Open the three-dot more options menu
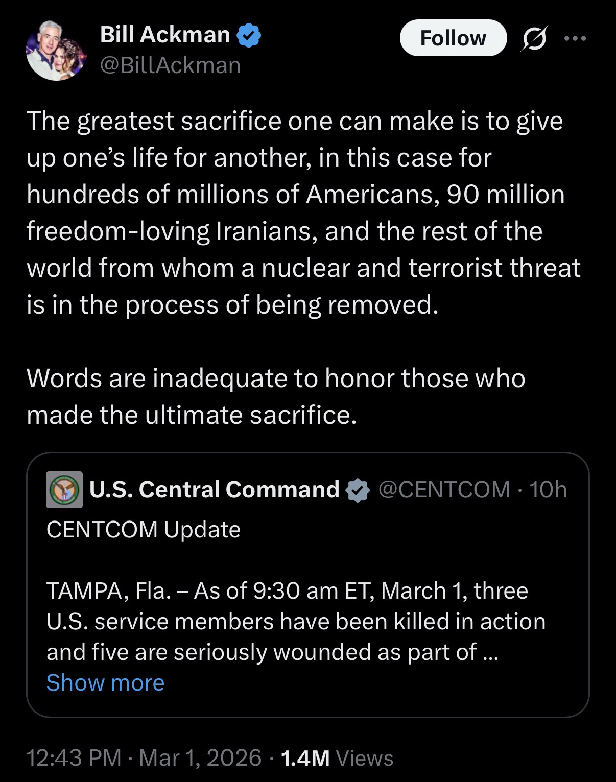Screen dimensions: 616x782 click(576, 38)
